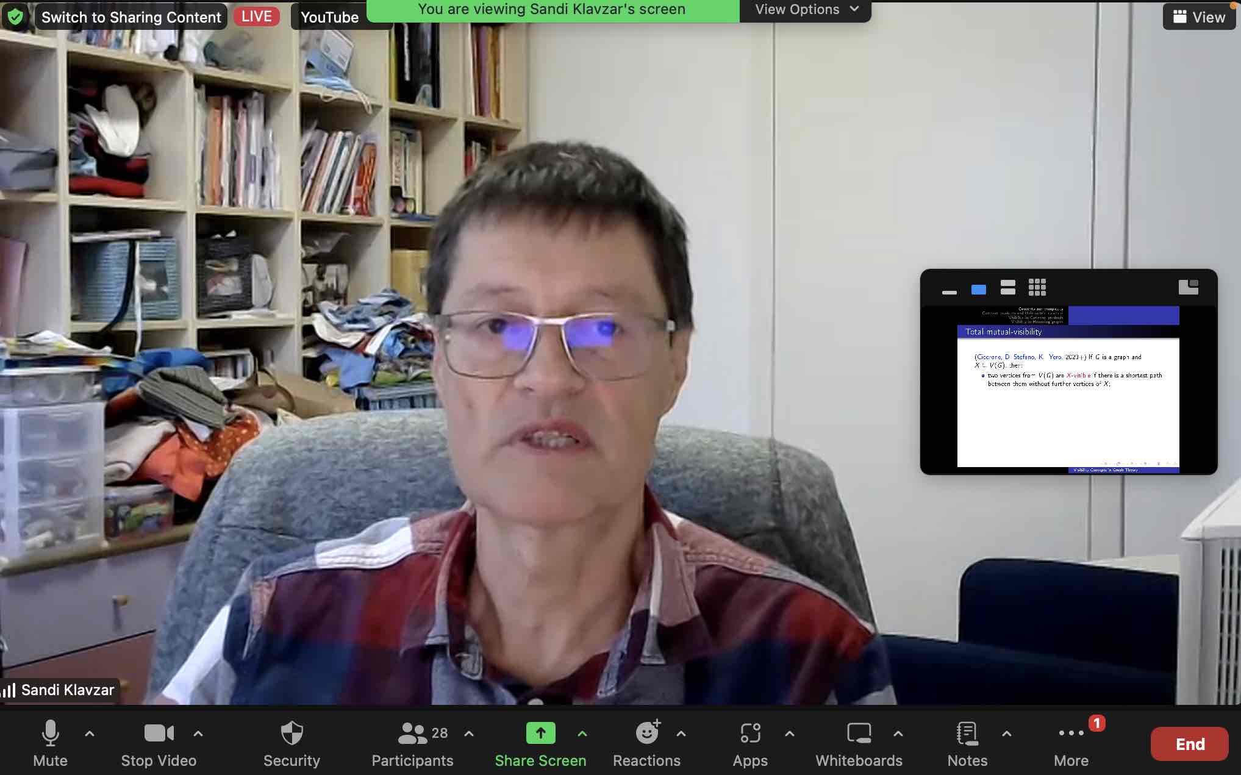Start sharing via the Share Screen icon
Viewport: 1241px width, 775px height.
(540, 733)
